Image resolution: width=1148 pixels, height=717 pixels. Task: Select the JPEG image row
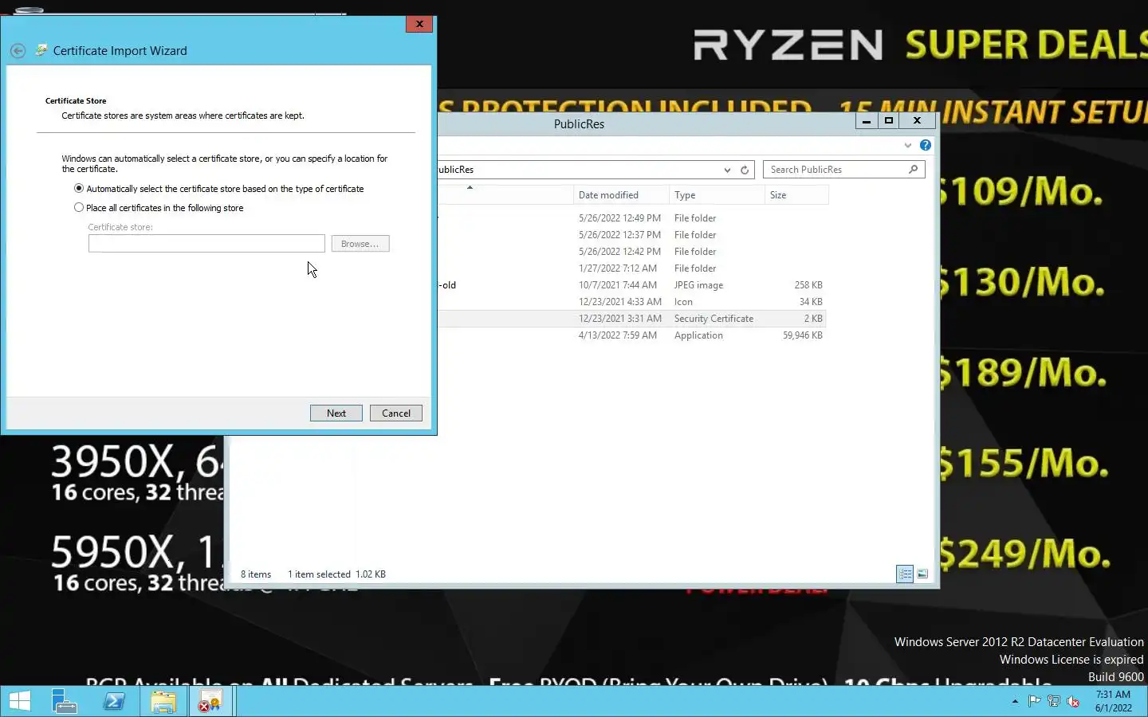tap(631, 285)
